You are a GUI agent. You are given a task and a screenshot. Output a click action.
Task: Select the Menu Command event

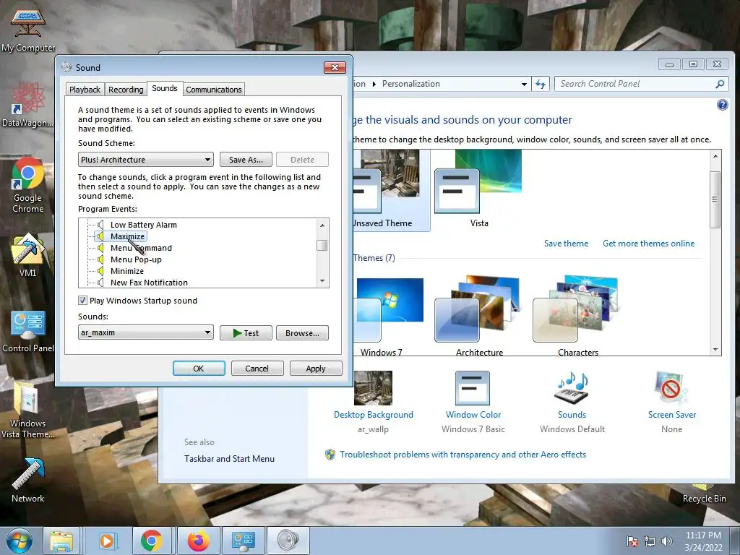[141, 248]
